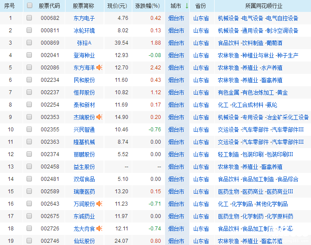Click speaker icon next to 杰瑞股份
Screen dimensions: 311x245
point(99,117)
